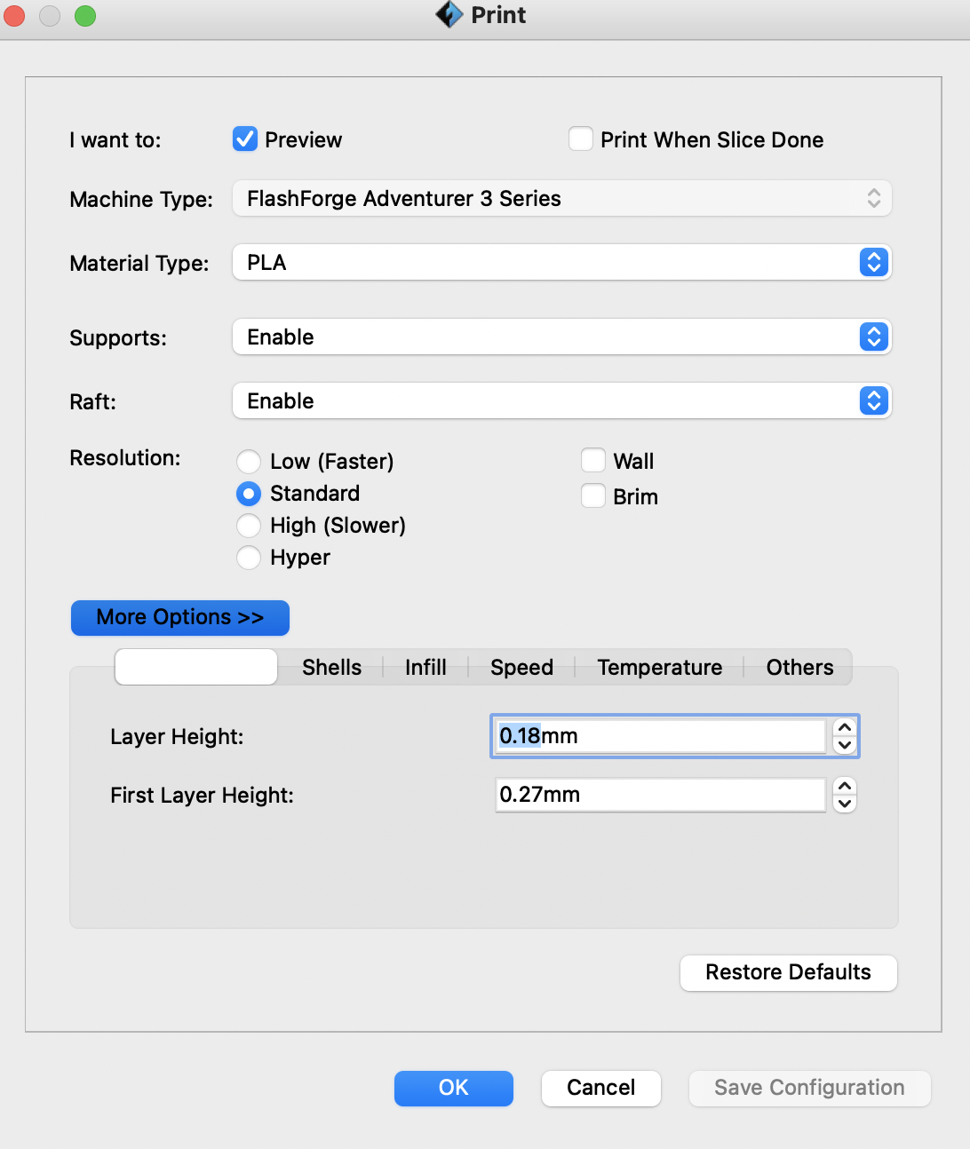The height and width of the screenshot is (1149, 970).
Task: Select Low (Faster) resolution
Action: click(249, 462)
